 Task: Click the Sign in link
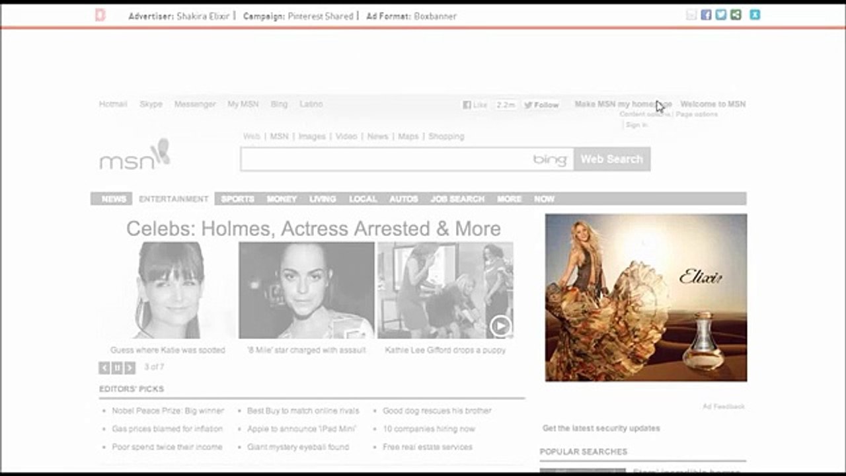click(x=636, y=124)
